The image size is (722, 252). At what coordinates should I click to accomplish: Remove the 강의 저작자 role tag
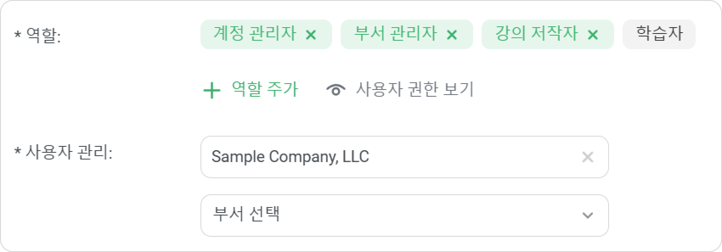tap(593, 35)
